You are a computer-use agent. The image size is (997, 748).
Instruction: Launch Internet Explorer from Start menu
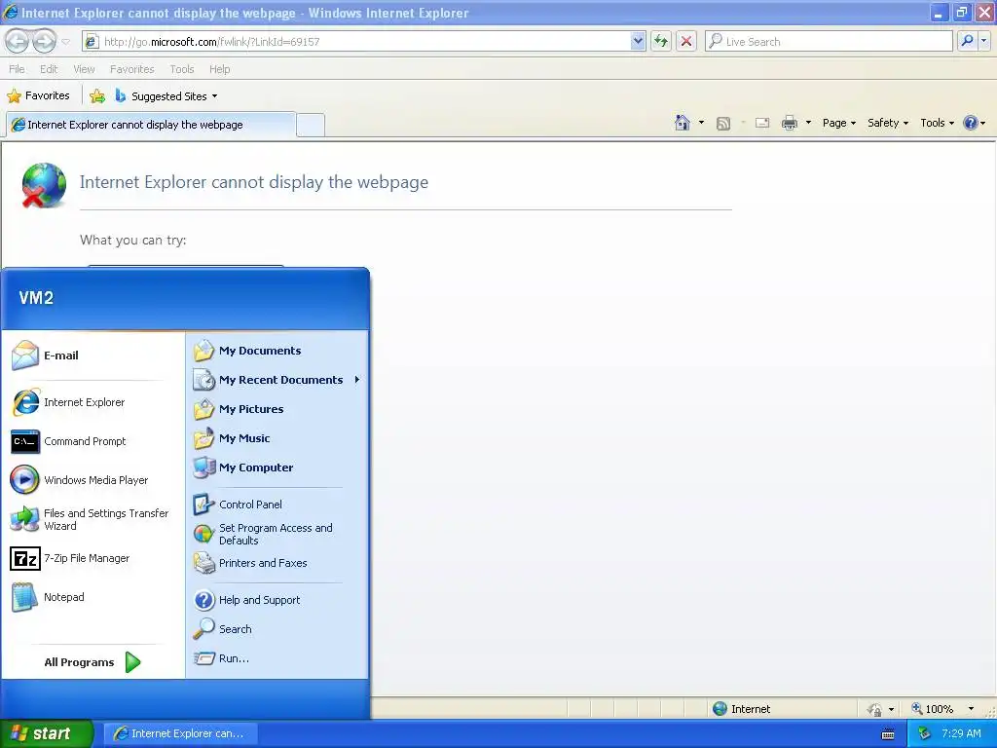click(92, 402)
